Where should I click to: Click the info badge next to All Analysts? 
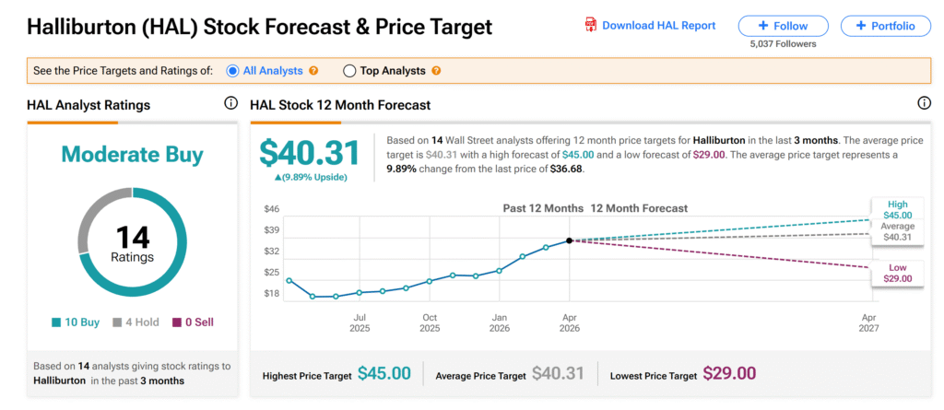pos(313,70)
